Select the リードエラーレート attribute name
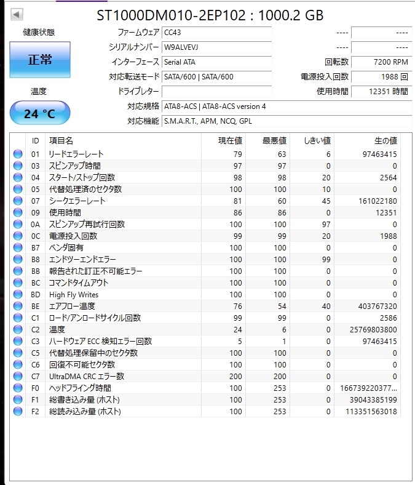Image resolution: width=415 pixels, height=485 pixels. [76, 154]
